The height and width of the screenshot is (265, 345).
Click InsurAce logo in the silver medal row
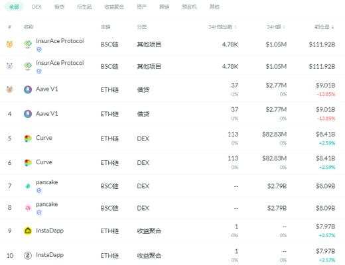28,66
